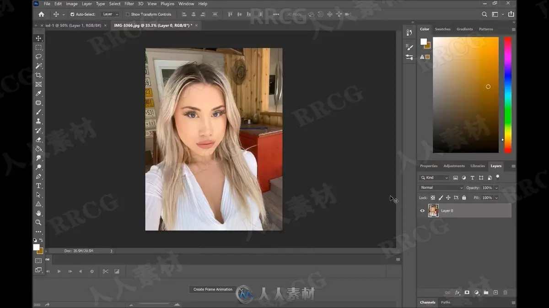Open the search magnifier at top right
This screenshot has height=308, width=549.
point(484,14)
